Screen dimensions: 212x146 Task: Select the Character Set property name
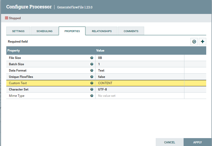(19, 89)
